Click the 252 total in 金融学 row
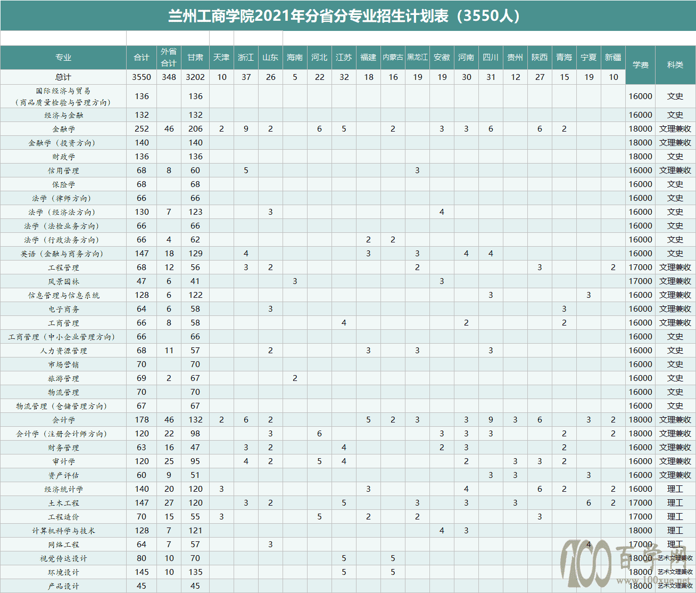 [142, 129]
